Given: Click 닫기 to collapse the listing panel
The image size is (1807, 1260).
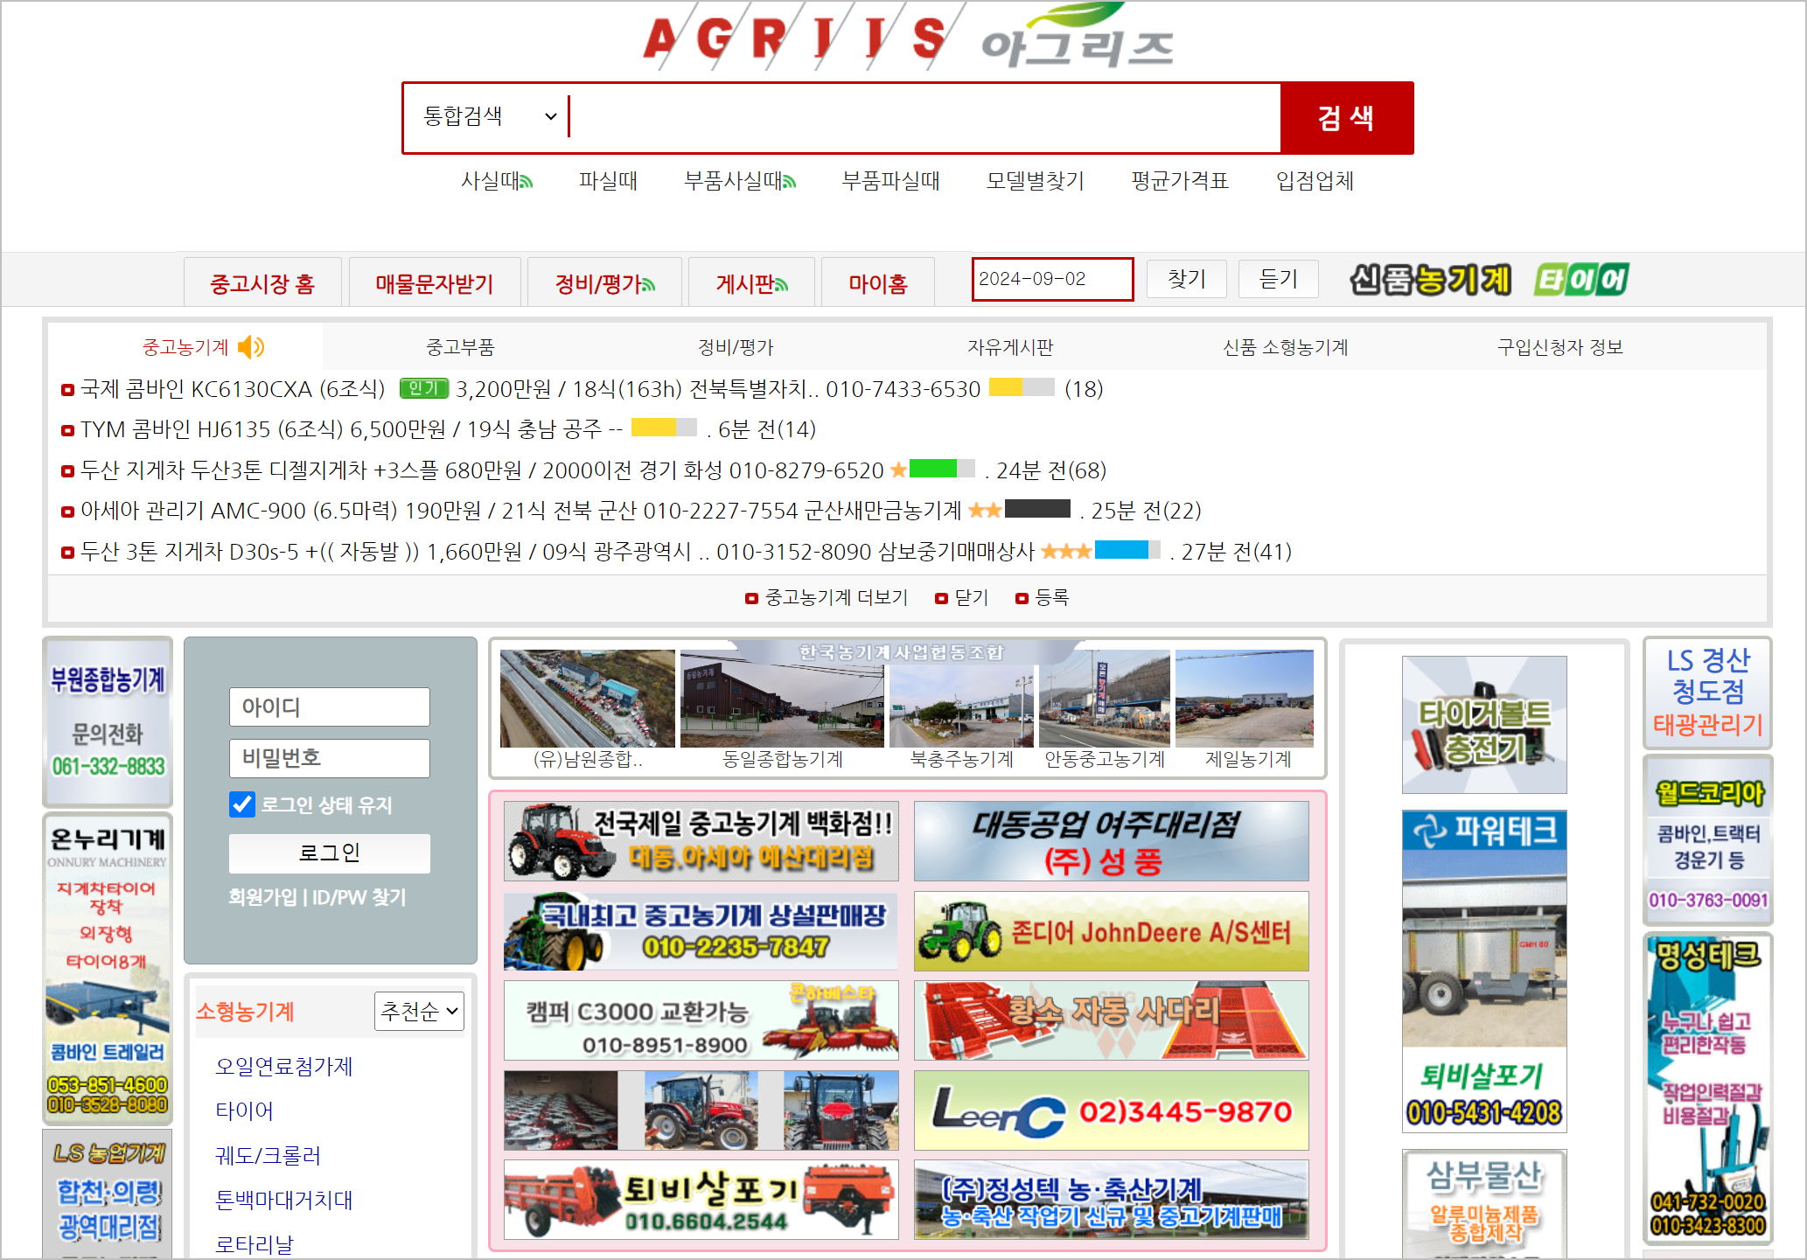Looking at the screenshot, I should tap(970, 598).
